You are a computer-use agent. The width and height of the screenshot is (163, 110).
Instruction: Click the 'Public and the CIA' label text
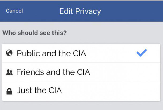(x=51, y=53)
